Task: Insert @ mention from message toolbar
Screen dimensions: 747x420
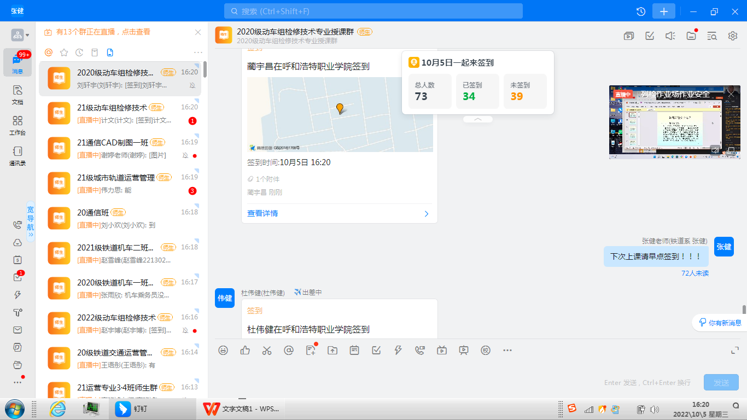Action: [x=289, y=350]
